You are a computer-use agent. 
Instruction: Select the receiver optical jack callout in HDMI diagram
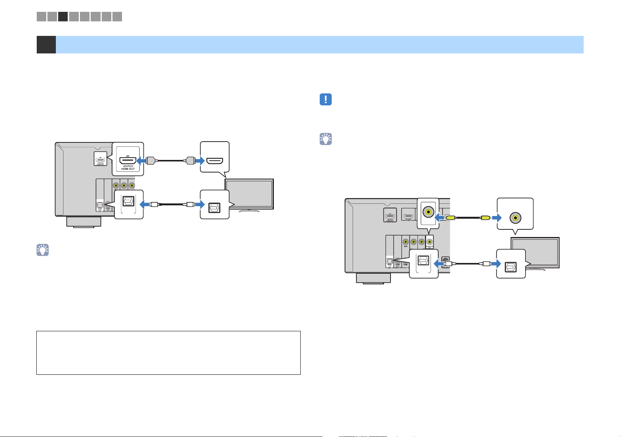[129, 204]
